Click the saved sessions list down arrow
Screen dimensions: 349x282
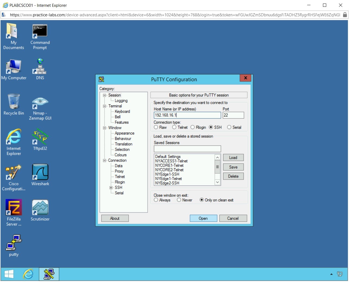tap(217, 182)
